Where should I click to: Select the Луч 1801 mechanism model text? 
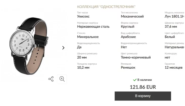pyautogui.click(x=174, y=16)
